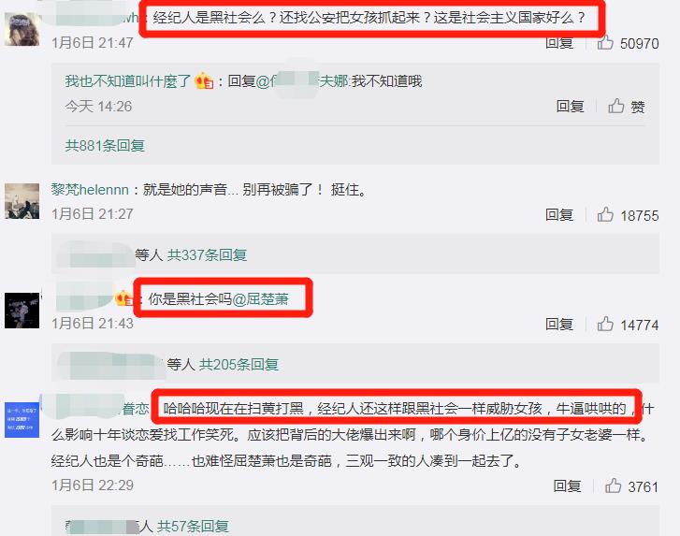Click the crown badge beside 我也不知道叫什麼了
The image size is (680, 536).
click(204, 81)
